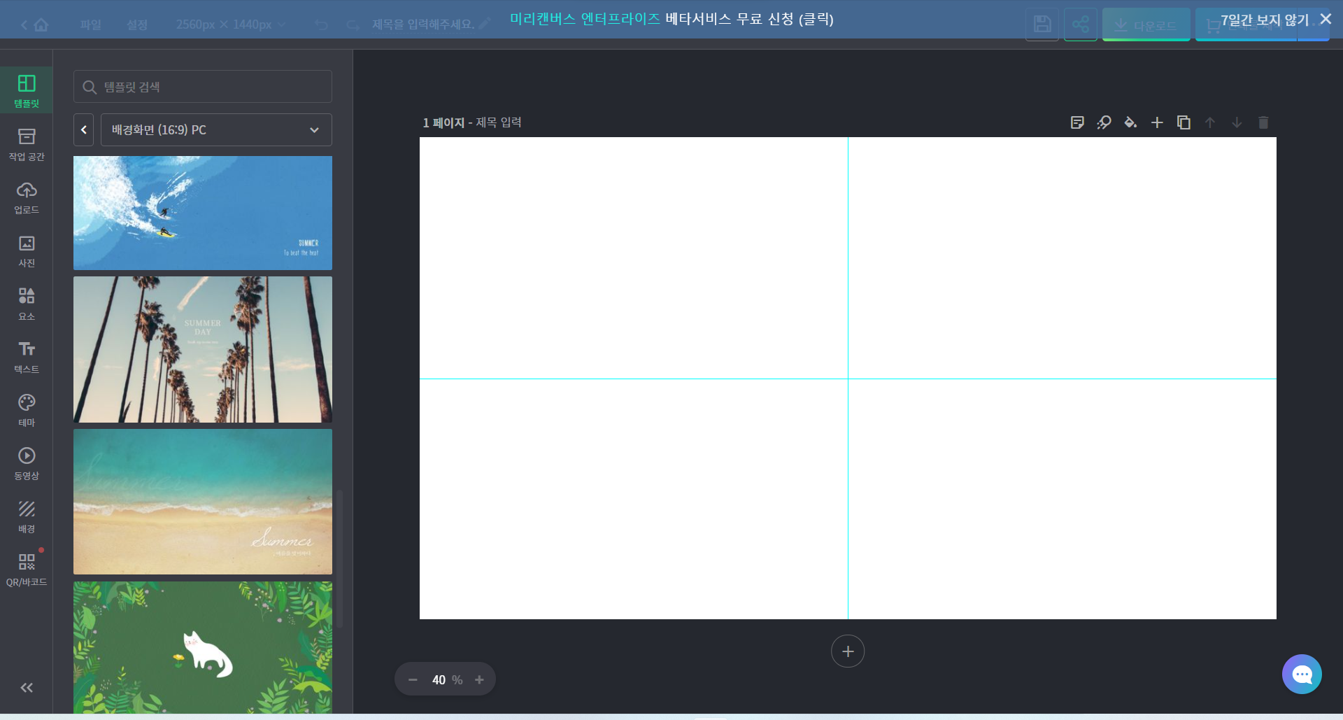Open the 테마 theme panel
1343x720 pixels.
point(27,410)
